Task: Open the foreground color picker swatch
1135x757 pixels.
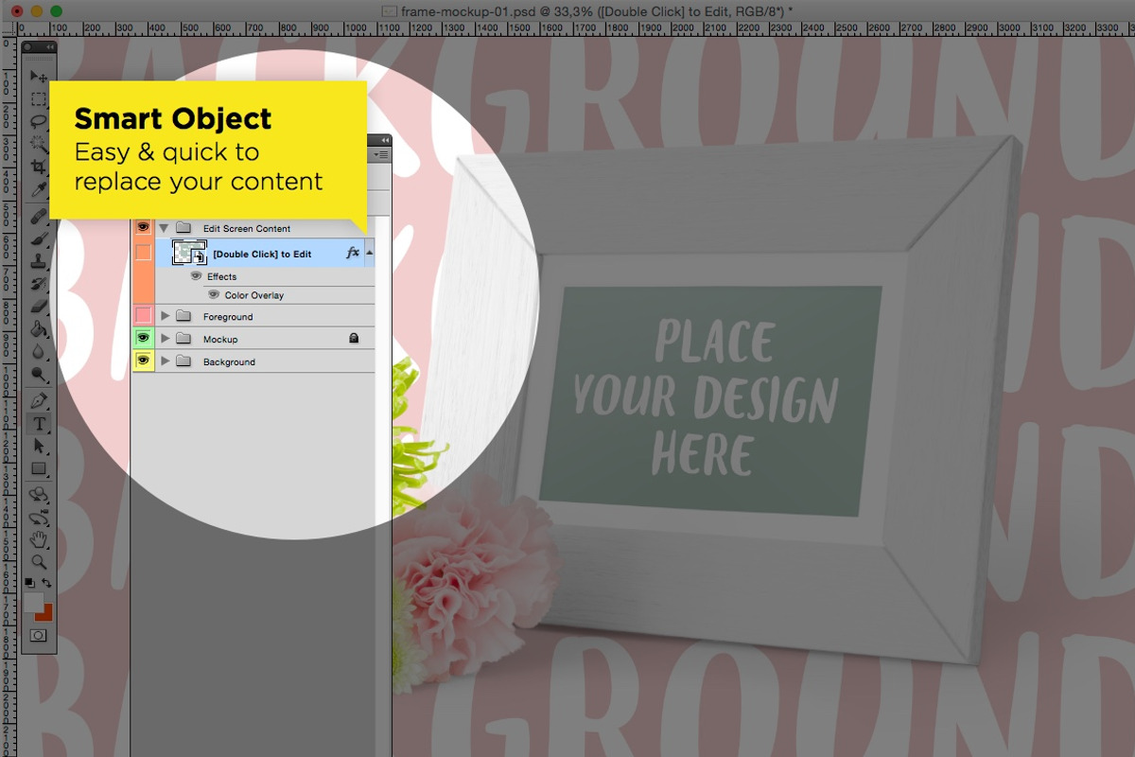Action: (x=33, y=602)
